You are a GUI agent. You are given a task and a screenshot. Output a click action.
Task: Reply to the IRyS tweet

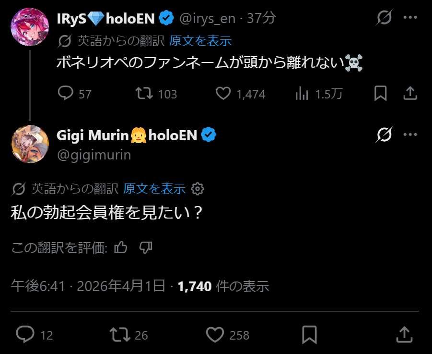click(x=65, y=93)
